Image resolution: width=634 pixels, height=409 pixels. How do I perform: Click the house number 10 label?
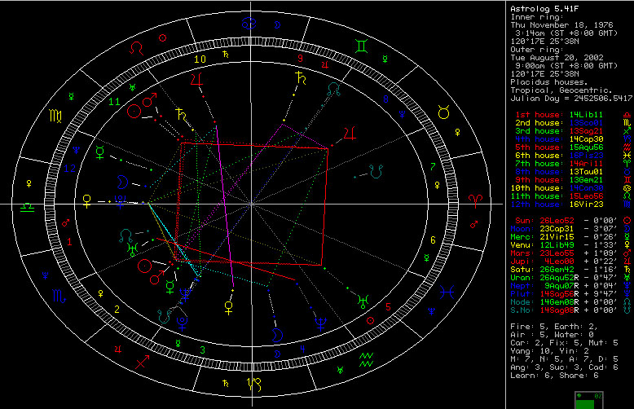tap(200, 59)
